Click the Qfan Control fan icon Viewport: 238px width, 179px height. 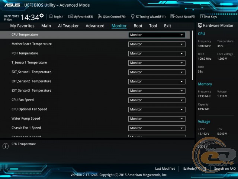click(100, 16)
